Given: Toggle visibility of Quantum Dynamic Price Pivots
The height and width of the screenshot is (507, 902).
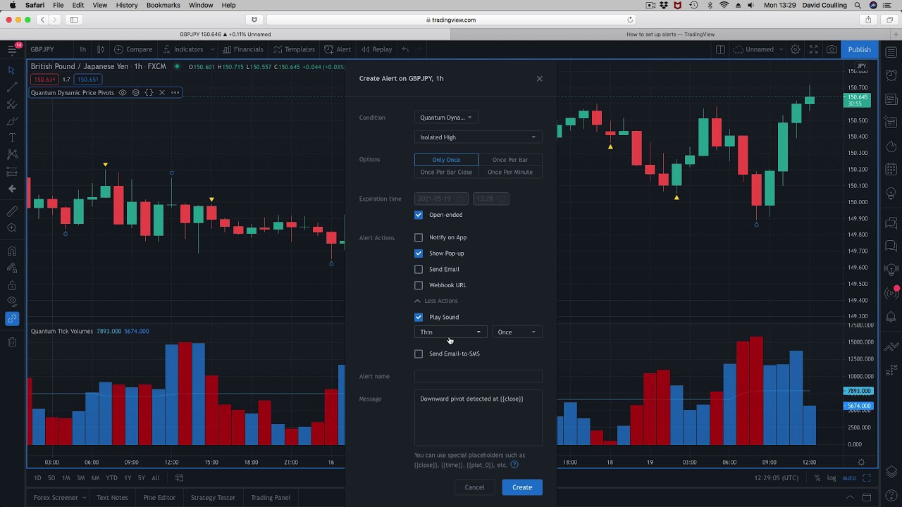Looking at the screenshot, I should point(123,92).
